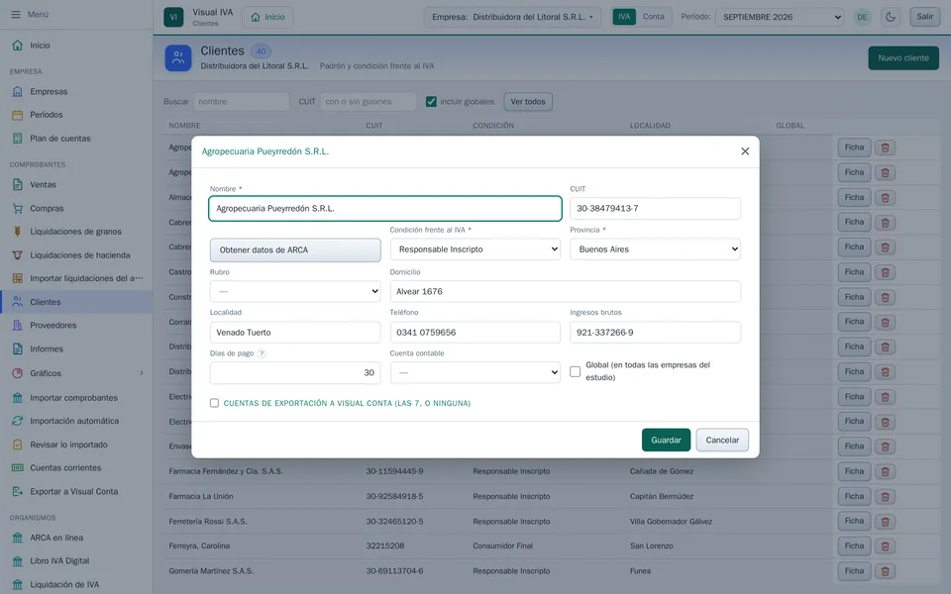The image size is (951, 594).
Task: Click the Importación automática sync icon
Action: [18, 421]
